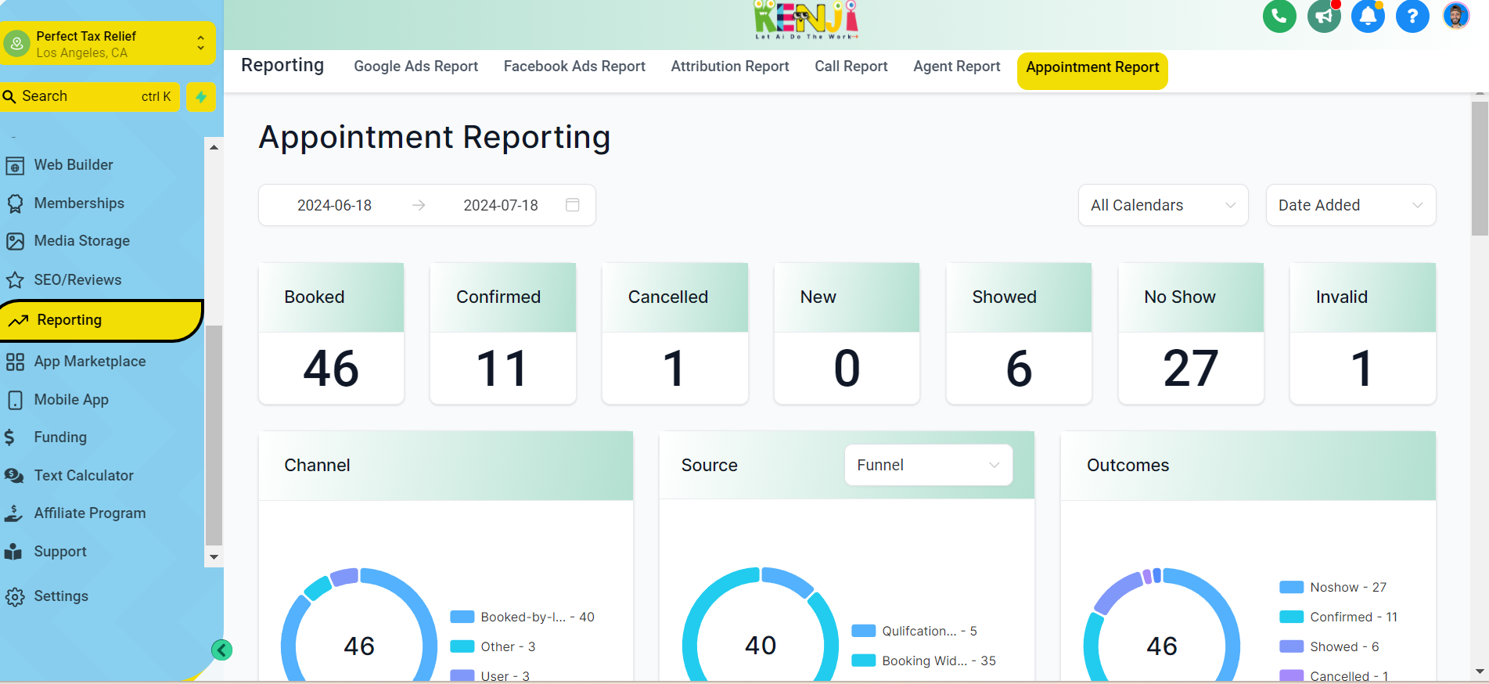Click the Mobile App phone icon

click(x=15, y=400)
